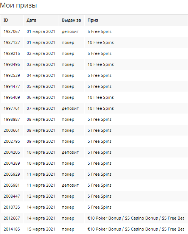The image size is (188, 234).
Task: Click the 02 марта 2021 date cell
Action: tap(41, 53)
